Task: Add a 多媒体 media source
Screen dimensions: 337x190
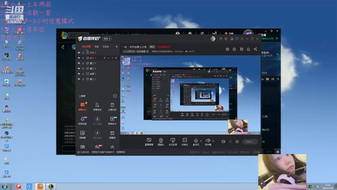Action: (x=185, y=142)
